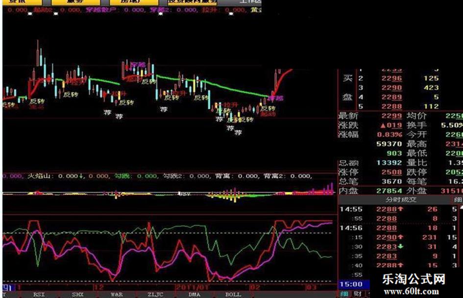463x298 pixels.
Task: Click the 涨幅 value 0.83%
Action: pyautogui.click(x=390, y=135)
